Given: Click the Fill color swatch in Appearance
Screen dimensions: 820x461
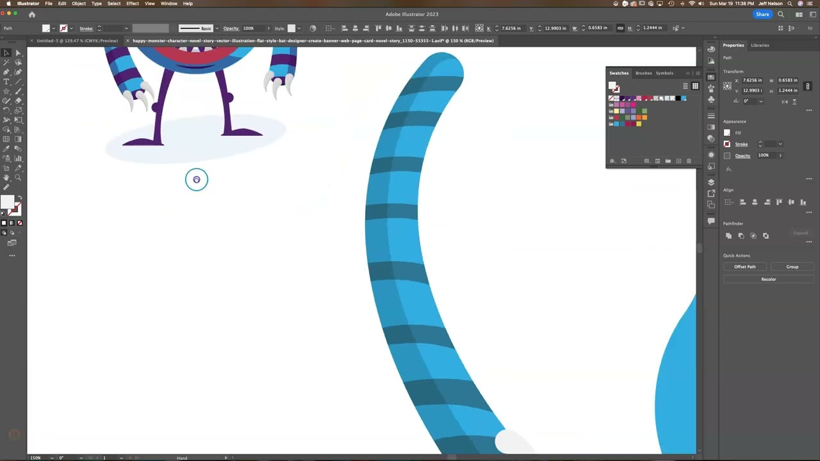Looking at the screenshot, I should click(x=727, y=133).
